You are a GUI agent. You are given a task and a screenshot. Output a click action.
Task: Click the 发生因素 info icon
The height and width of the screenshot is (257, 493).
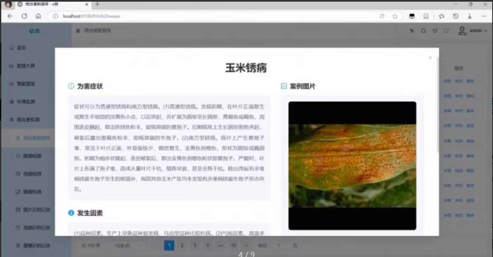pos(71,213)
